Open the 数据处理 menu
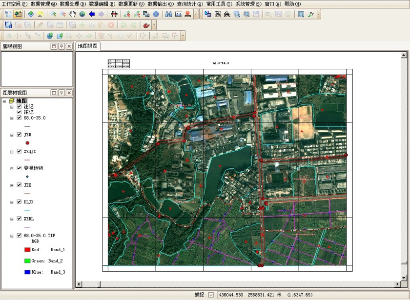410x300 pixels. coord(73,3)
